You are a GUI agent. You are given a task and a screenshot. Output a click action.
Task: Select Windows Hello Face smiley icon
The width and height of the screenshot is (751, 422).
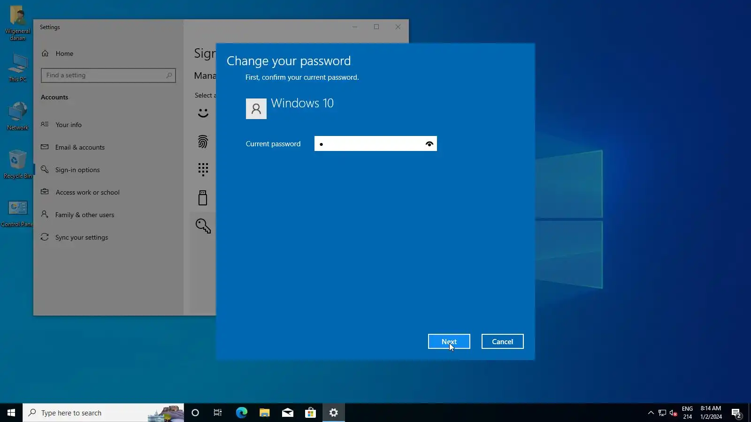pyautogui.click(x=203, y=113)
